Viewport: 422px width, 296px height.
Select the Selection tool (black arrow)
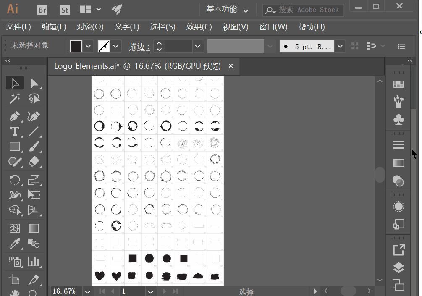[15, 83]
